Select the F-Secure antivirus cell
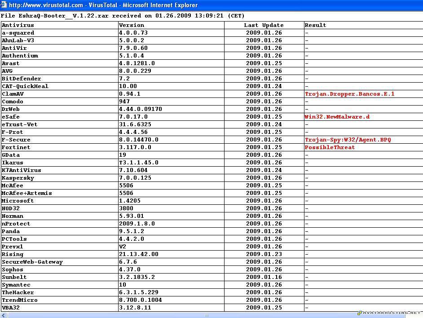The width and height of the screenshot is (423, 318). [x=16, y=140]
